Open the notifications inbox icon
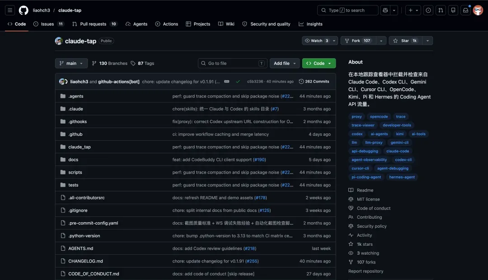The height and width of the screenshot is (280, 488). pos(465,10)
